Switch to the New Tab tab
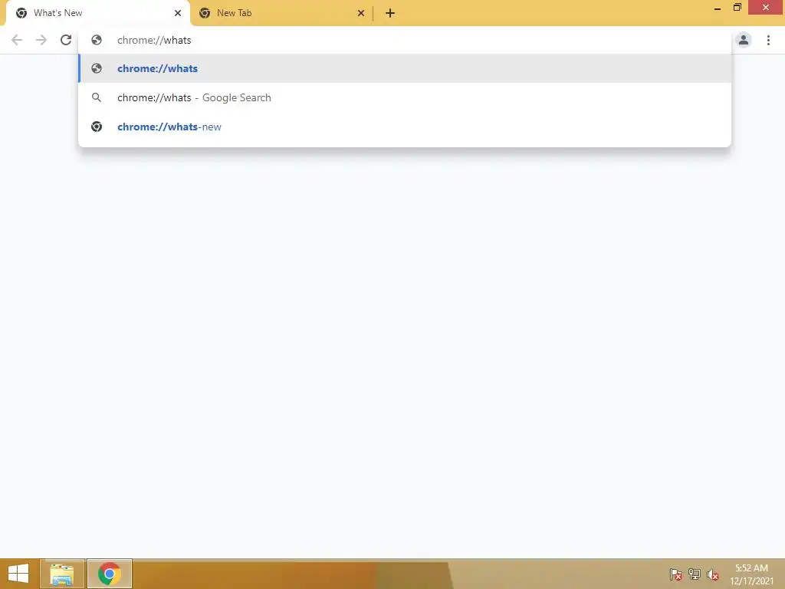 click(281, 14)
